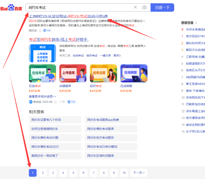Click the blue shield 保障 badge under first result
The image size is (205, 179).
pos(47,31)
